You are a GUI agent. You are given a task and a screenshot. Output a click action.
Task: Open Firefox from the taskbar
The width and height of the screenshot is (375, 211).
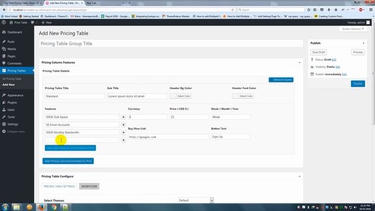(42, 207)
